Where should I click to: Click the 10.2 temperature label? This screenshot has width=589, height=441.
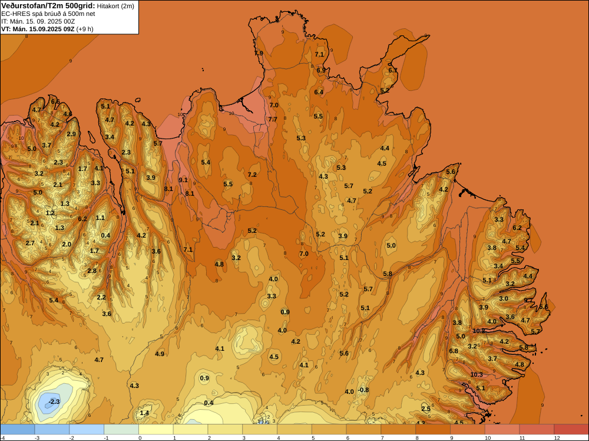point(478,331)
